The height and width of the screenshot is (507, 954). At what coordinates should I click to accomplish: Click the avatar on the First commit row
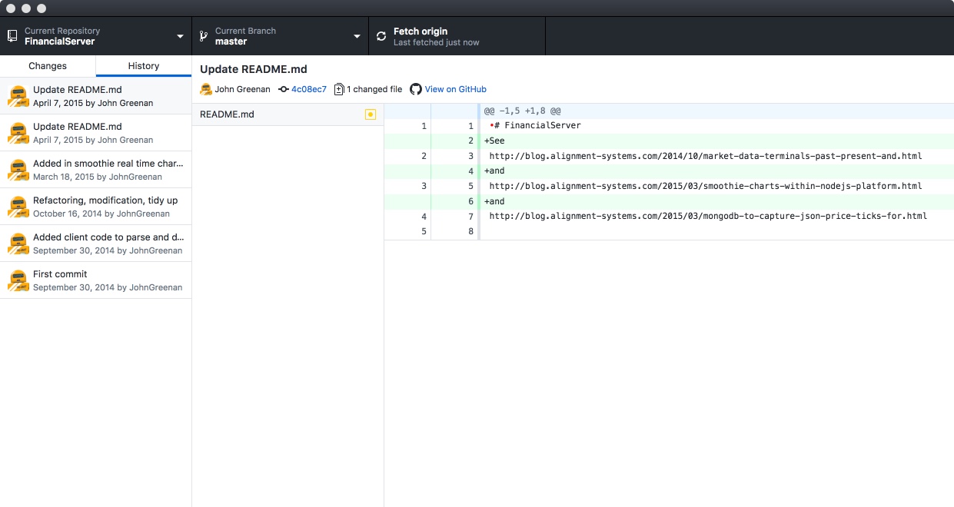coord(18,280)
